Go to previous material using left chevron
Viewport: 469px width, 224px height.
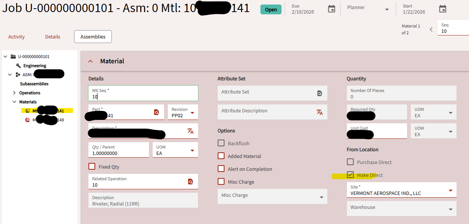[x=431, y=29]
